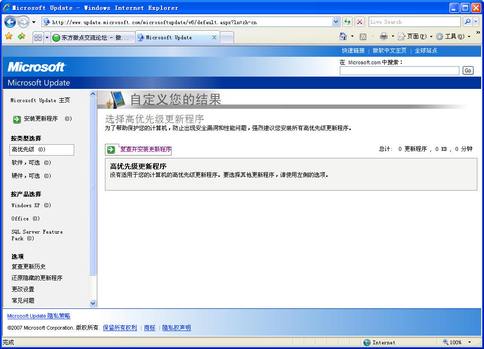This screenshot has width=484, height=349.
Task: Open the 工具(O) menu
Action: coord(453,36)
